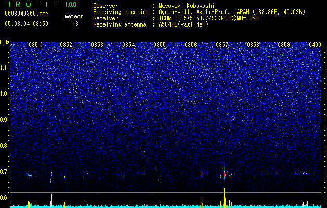
Task: Click the 'Receiving Location' label
Action: pyautogui.click(x=121, y=12)
